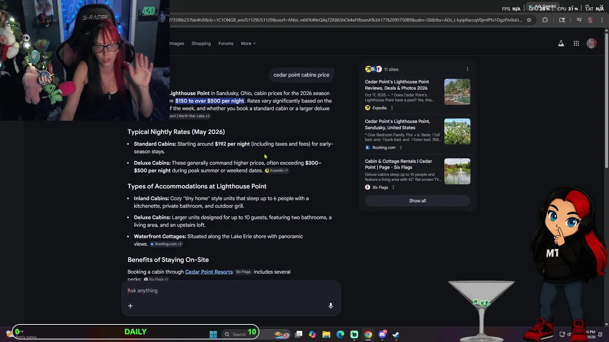Image resolution: width=609 pixels, height=342 pixels.
Task: Click the Six Flags chip next to Cedar Point Resorts
Action: click(243, 272)
